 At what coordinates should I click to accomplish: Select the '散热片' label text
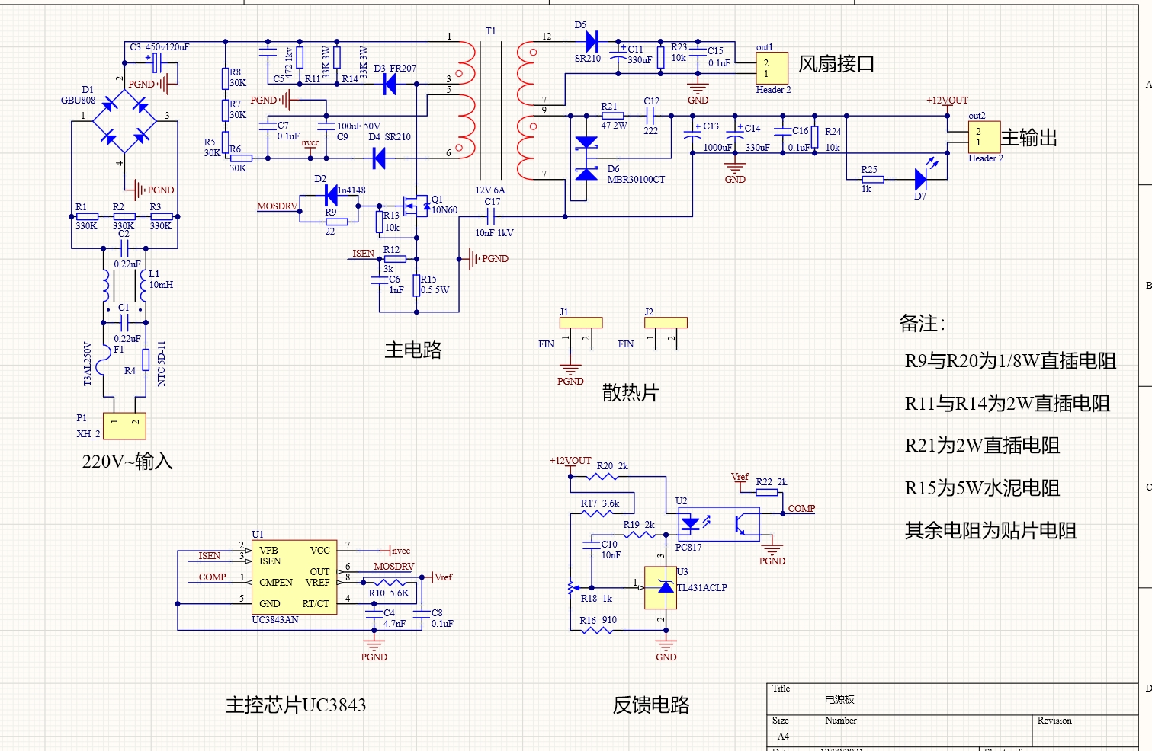coord(630,393)
